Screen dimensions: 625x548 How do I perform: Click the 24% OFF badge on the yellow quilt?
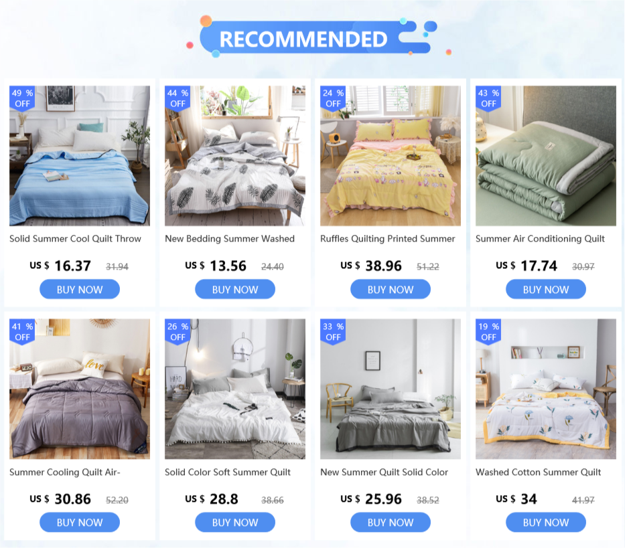333,98
